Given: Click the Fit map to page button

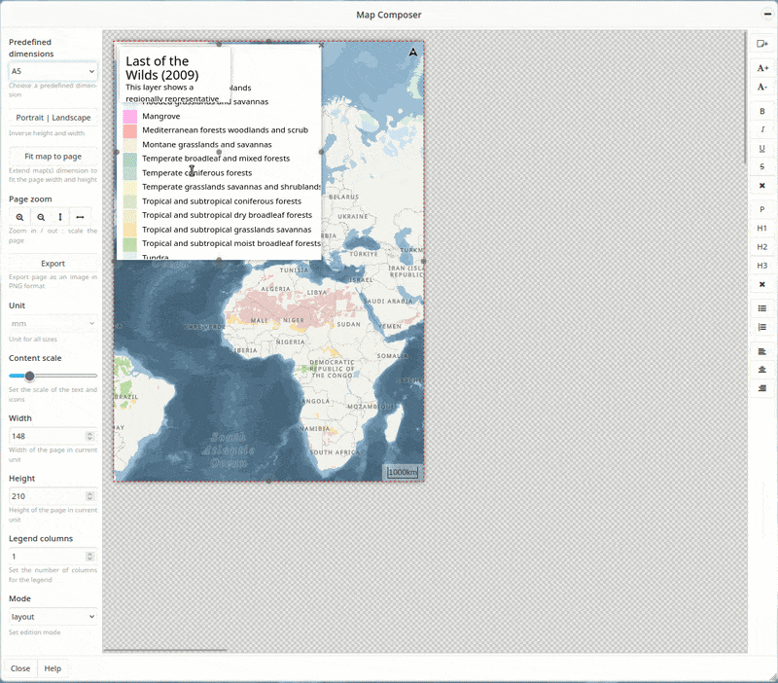Looking at the screenshot, I should (52, 156).
